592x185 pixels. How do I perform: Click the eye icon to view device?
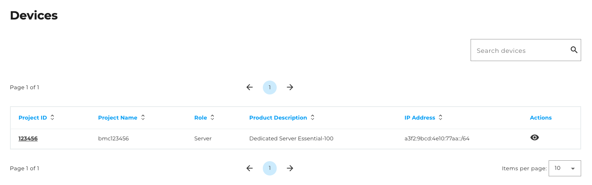[x=535, y=137]
